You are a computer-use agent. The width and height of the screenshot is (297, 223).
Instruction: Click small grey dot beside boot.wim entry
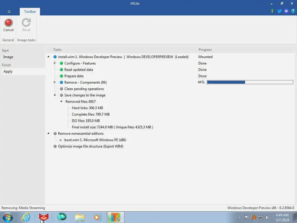60,140
